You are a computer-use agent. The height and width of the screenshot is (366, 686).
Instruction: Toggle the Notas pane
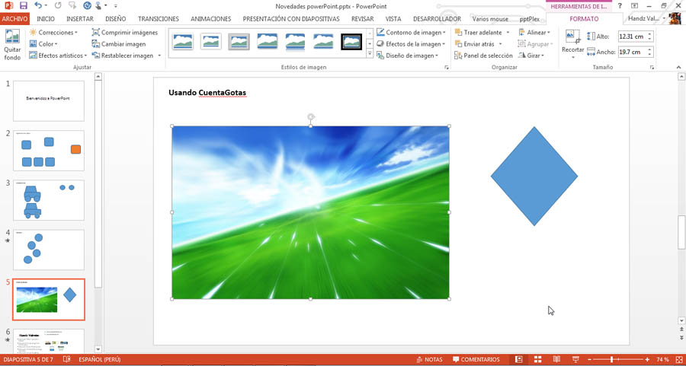point(428,359)
